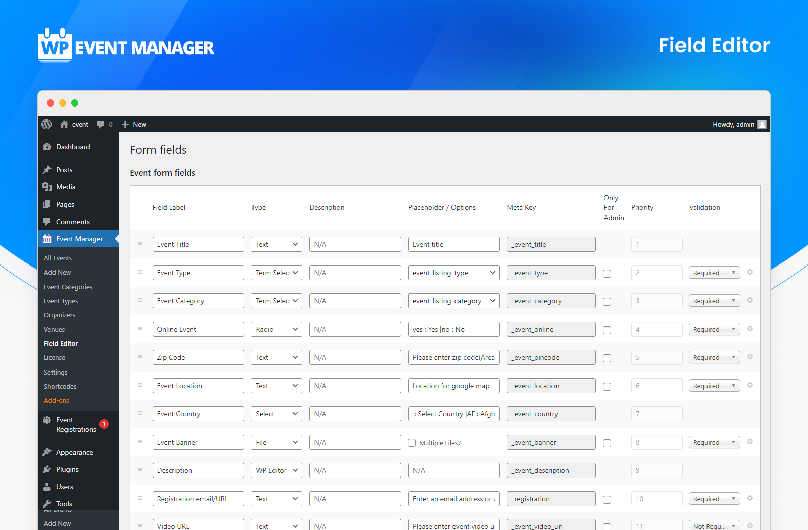This screenshot has width=808, height=530.
Task: Delete the Zip Code field row
Action: (750, 357)
